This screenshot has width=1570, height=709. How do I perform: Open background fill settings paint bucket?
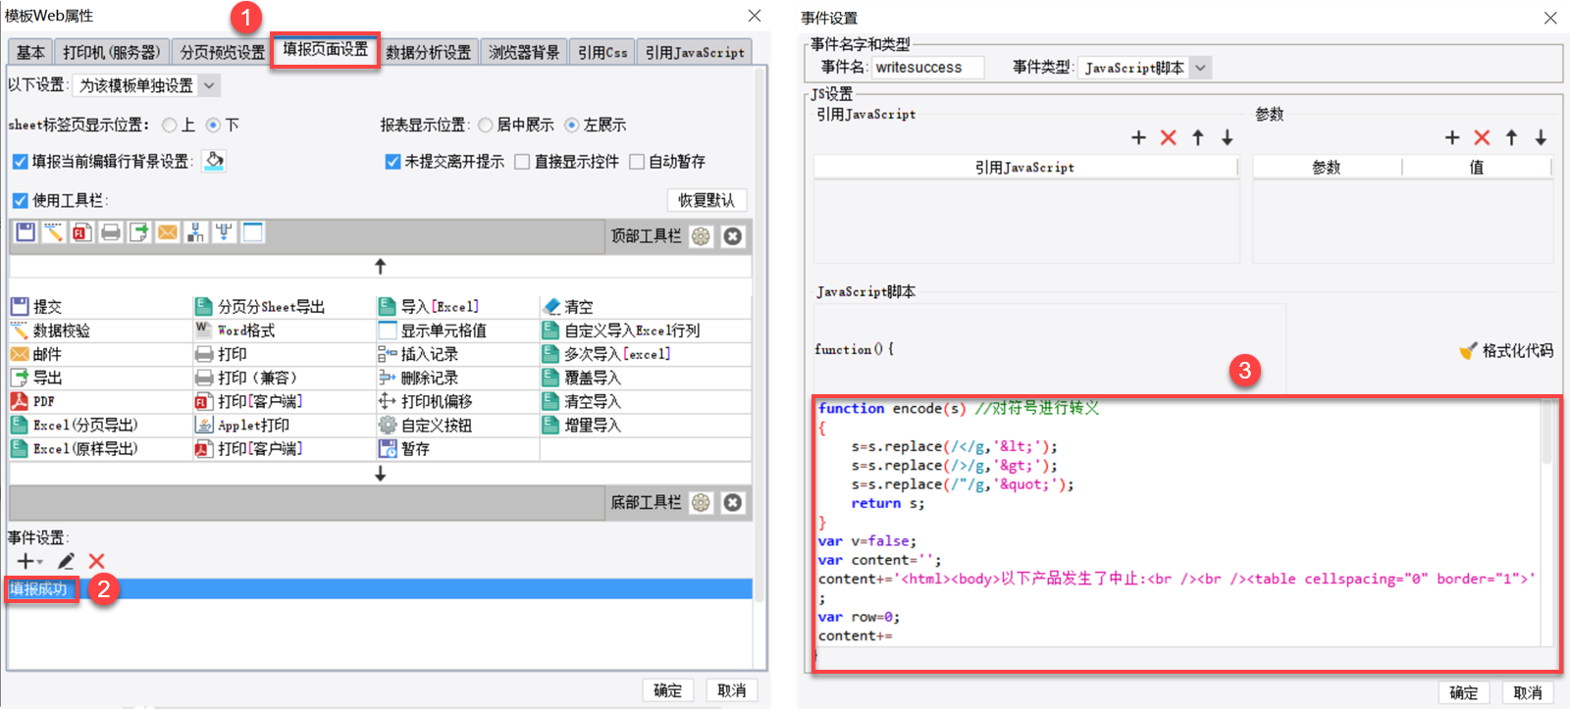tap(214, 161)
